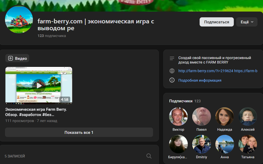This screenshot has width=263, height=164.
Task: Click the name Алексей
Action: pos(248,130)
